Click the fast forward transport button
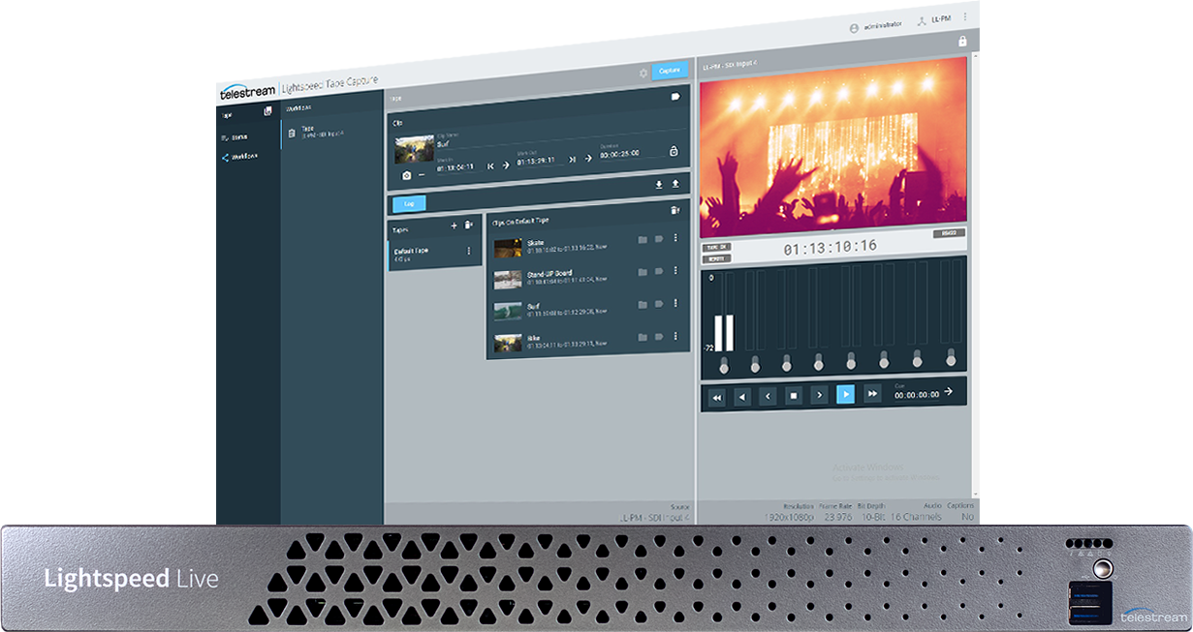The height and width of the screenshot is (632, 1193). point(871,393)
